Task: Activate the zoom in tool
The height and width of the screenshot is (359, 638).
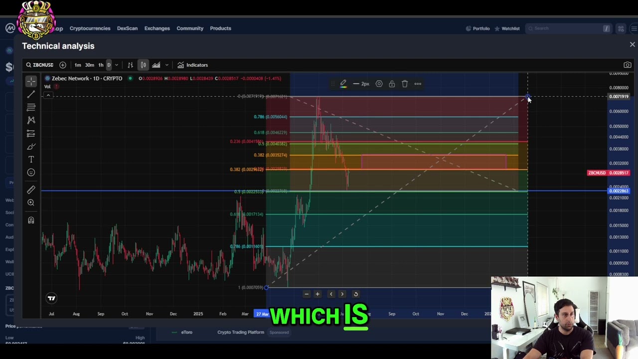Action: coord(31,202)
